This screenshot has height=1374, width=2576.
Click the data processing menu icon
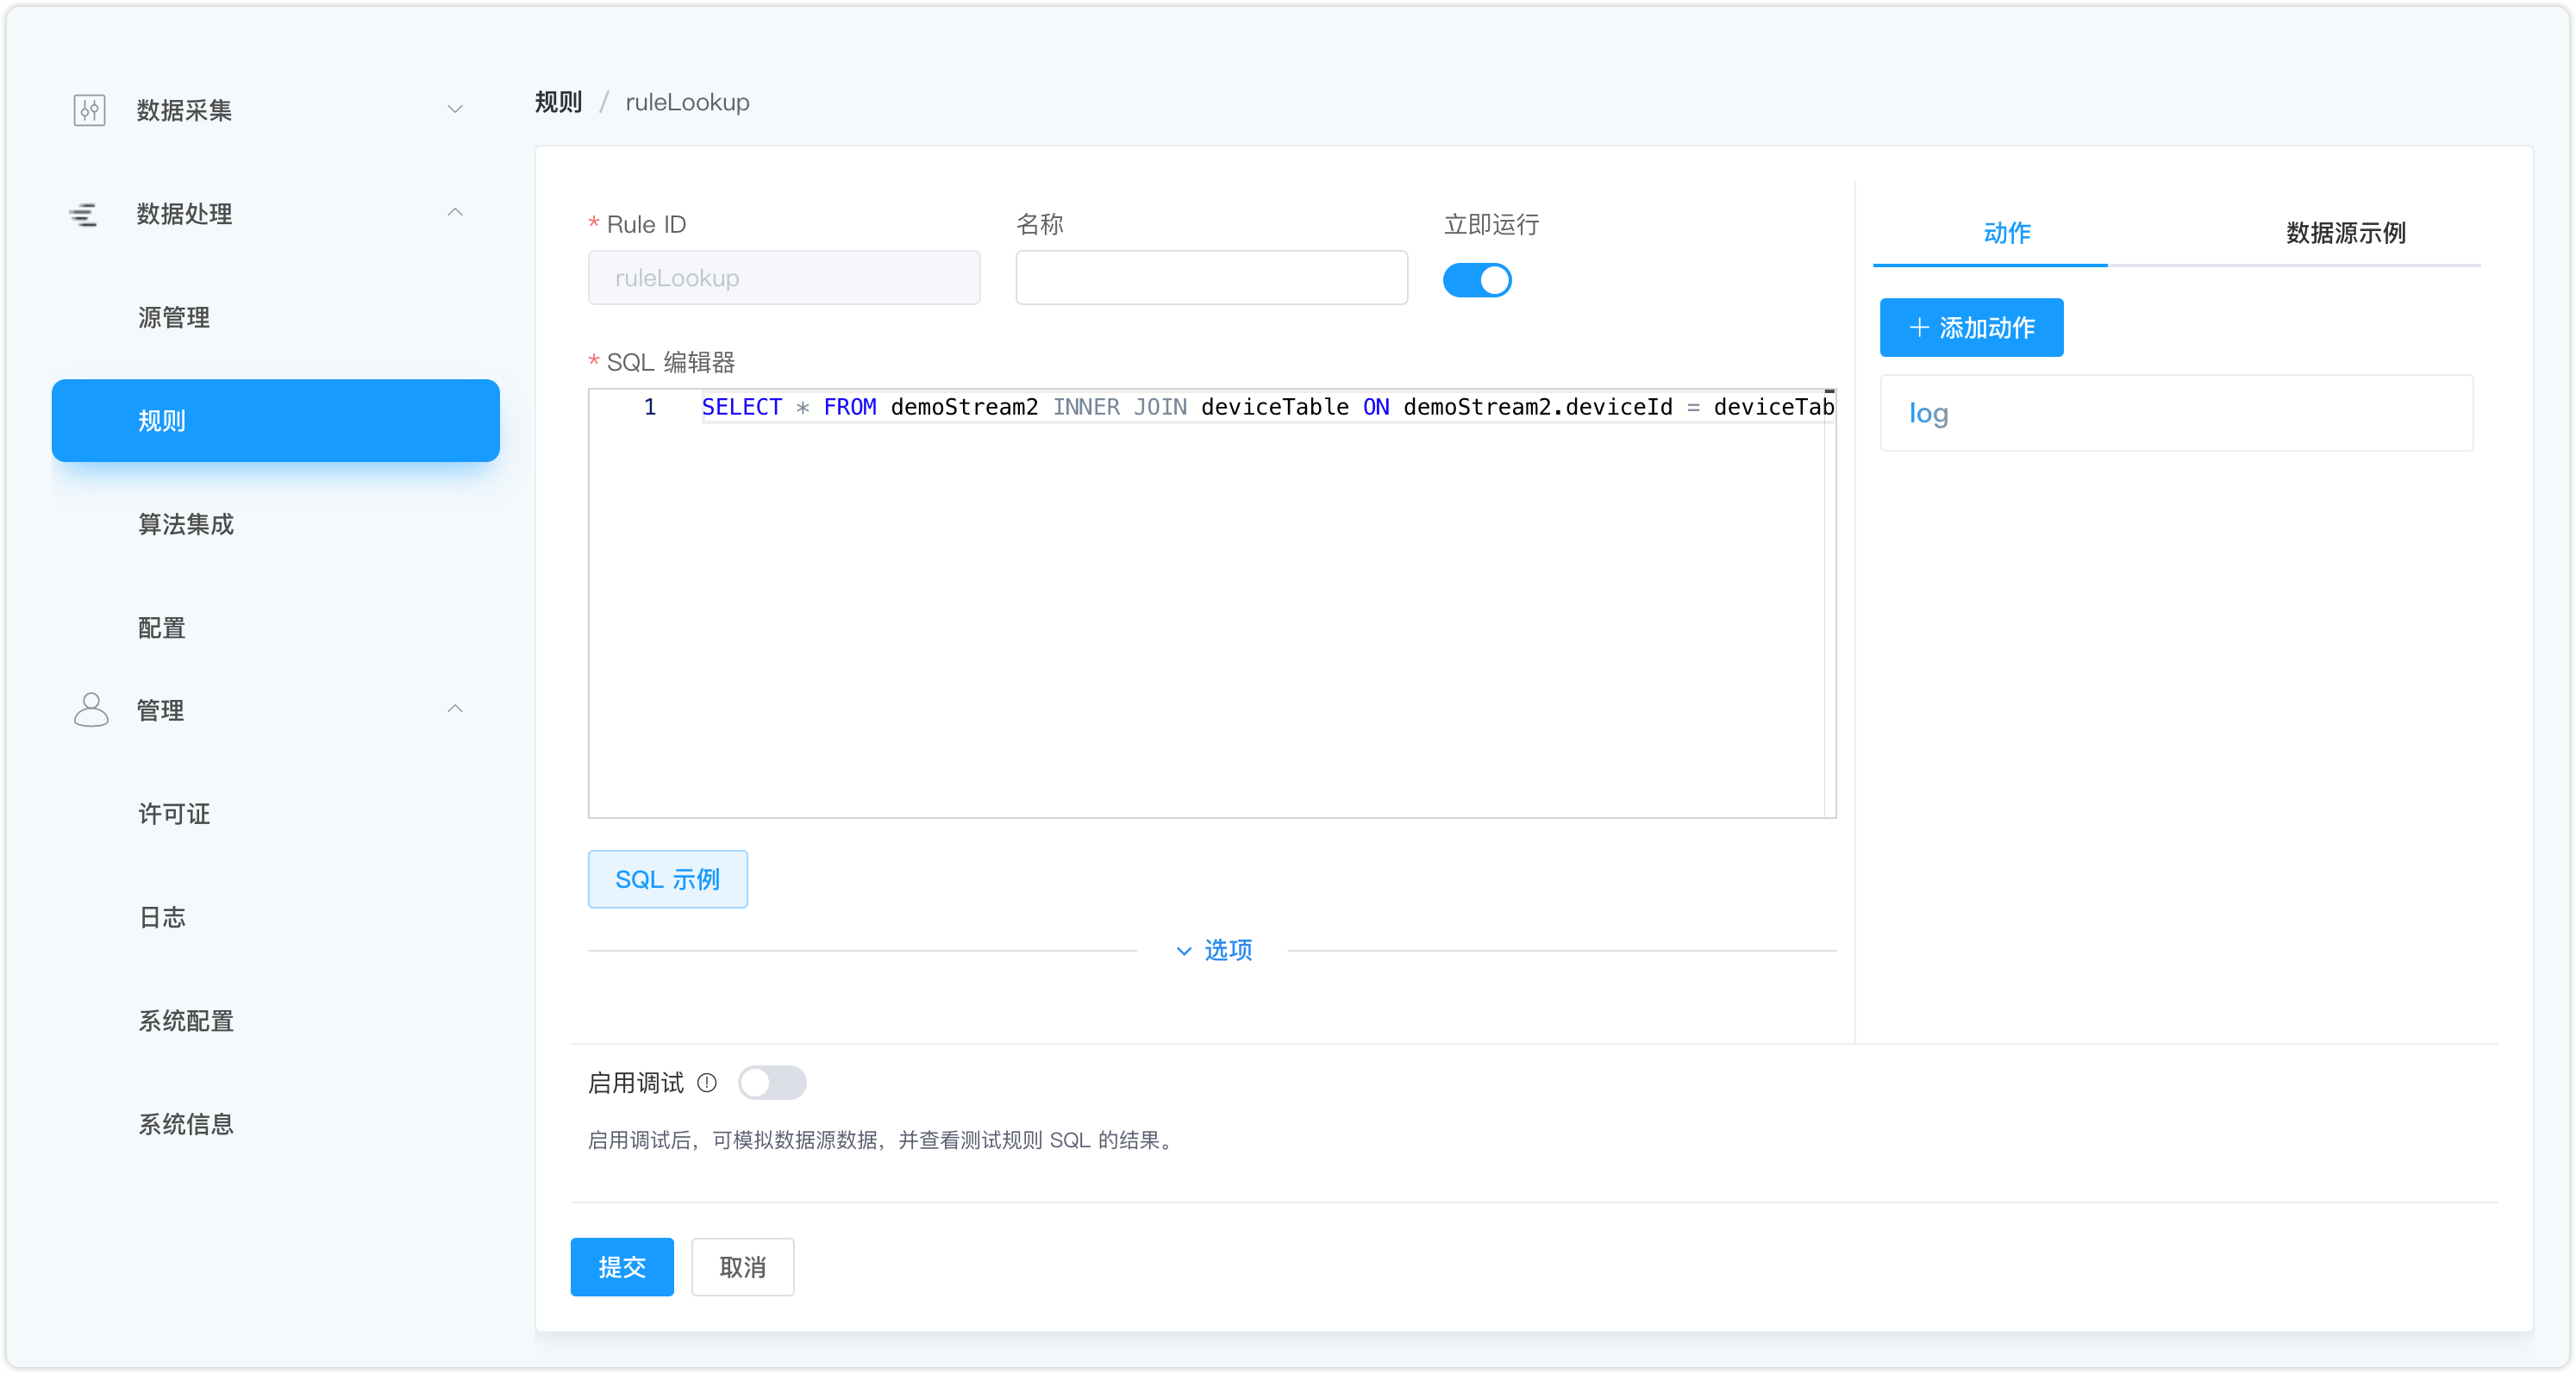coord(83,213)
